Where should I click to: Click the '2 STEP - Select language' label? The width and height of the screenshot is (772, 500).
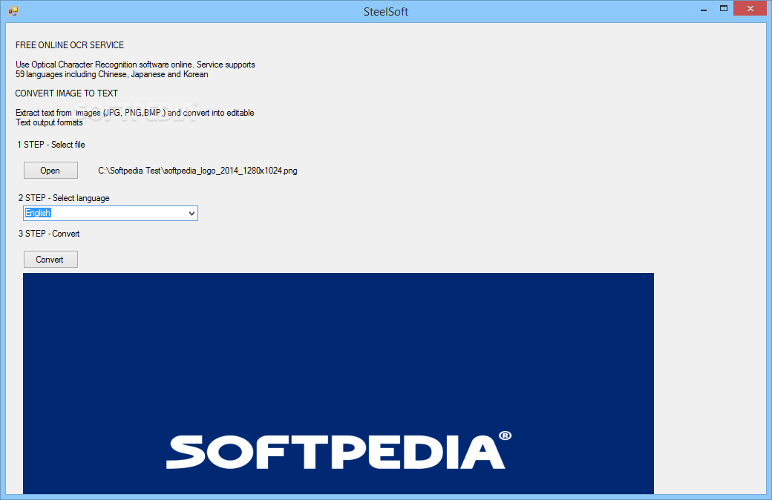pyautogui.click(x=64, y=198)
